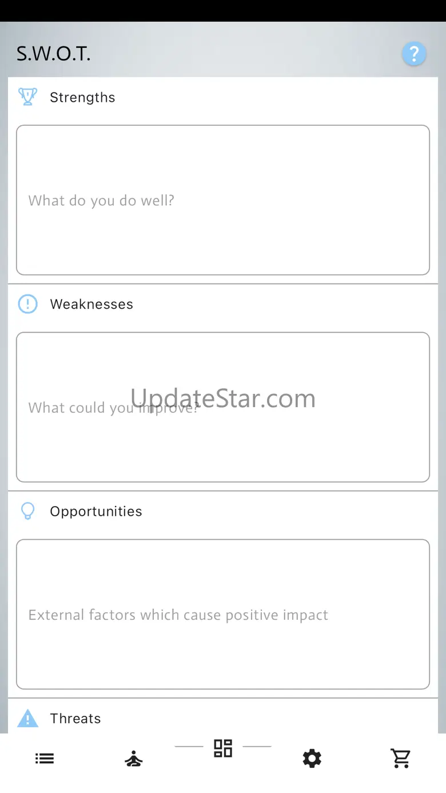Open the meditation figure tab
Image resolution: width=446 pixels, height=793 pixels.
(x=134, y=759)
